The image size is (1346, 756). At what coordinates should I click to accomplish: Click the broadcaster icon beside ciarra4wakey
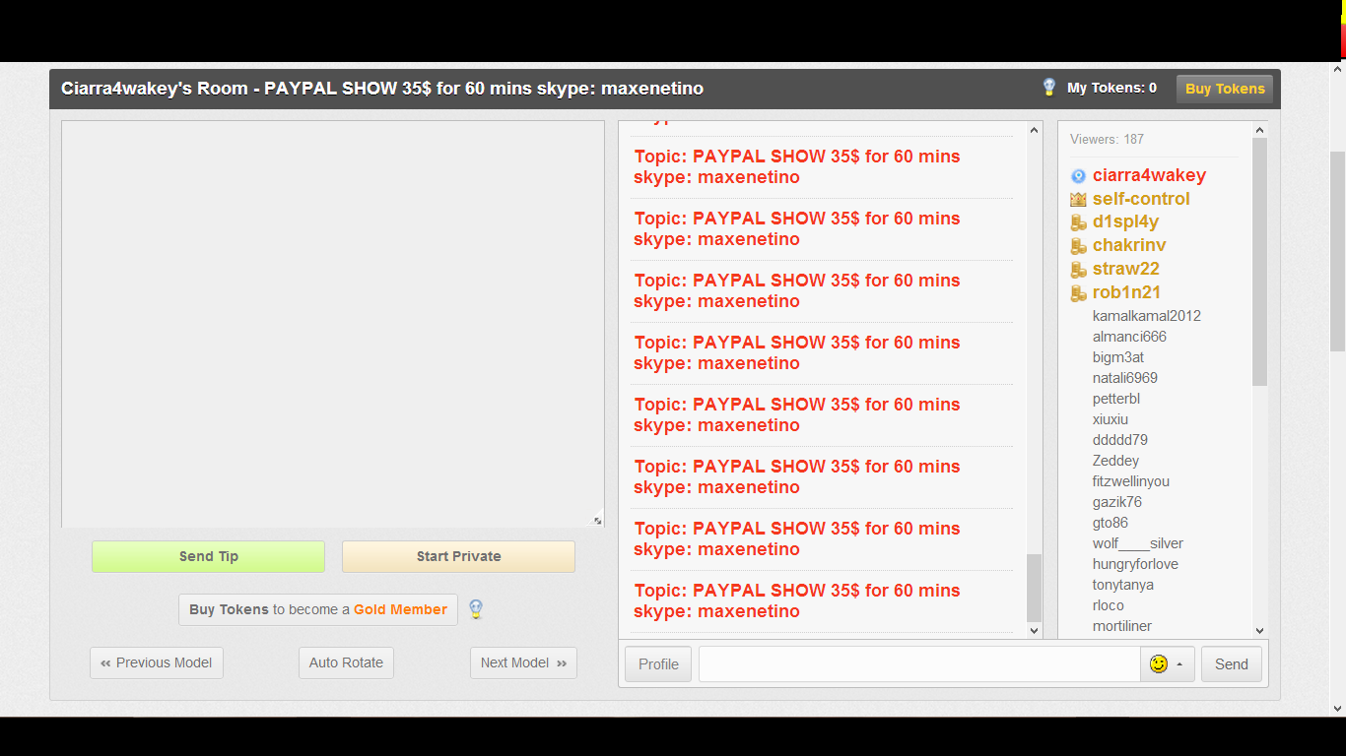pos(1078,176)
